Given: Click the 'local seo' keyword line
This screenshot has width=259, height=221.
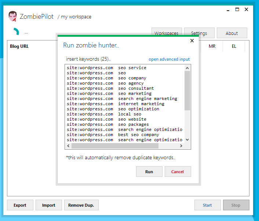Looking at the screenshot, I should (104, 114).
